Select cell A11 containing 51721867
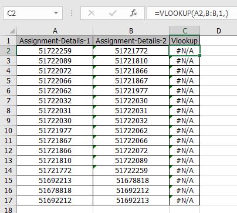This screenshot has width=237, height=213. click(x=55, y=140)
